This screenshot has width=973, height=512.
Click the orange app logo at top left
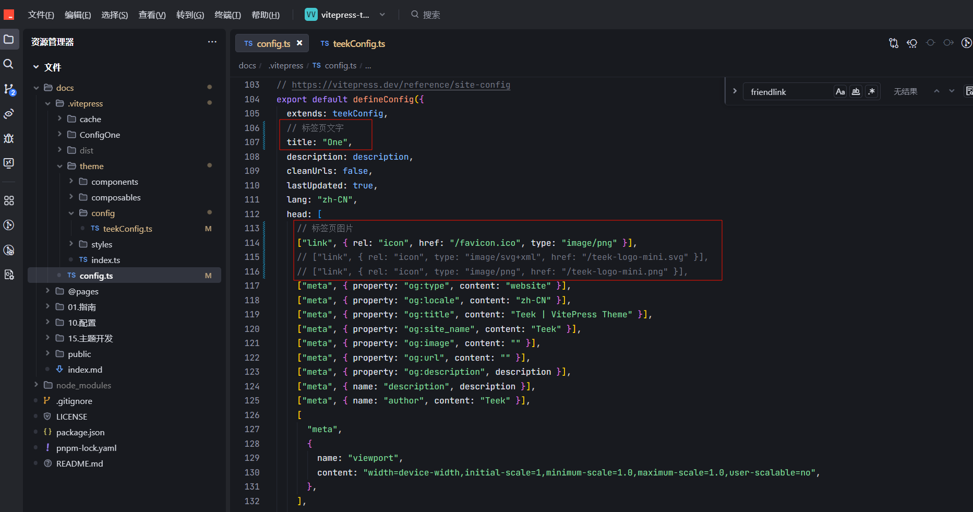tap(9, 15)
